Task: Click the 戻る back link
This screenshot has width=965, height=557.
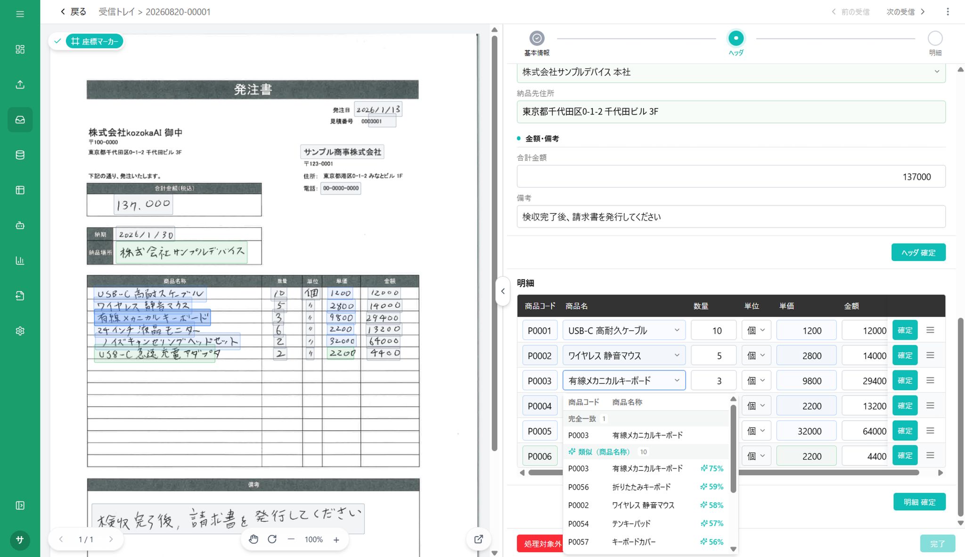Action: click(74, 12)
